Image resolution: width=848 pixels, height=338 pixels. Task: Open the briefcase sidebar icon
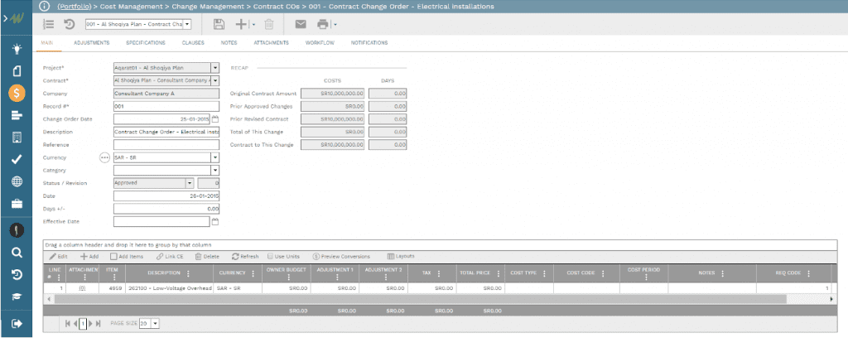pyautogui.click(x=17, y=203)
